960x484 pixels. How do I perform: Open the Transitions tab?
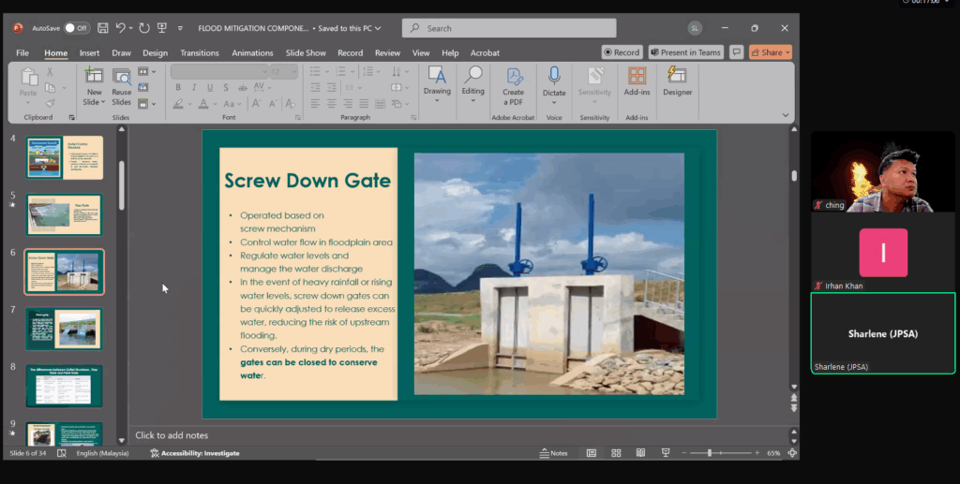point(199,53)
